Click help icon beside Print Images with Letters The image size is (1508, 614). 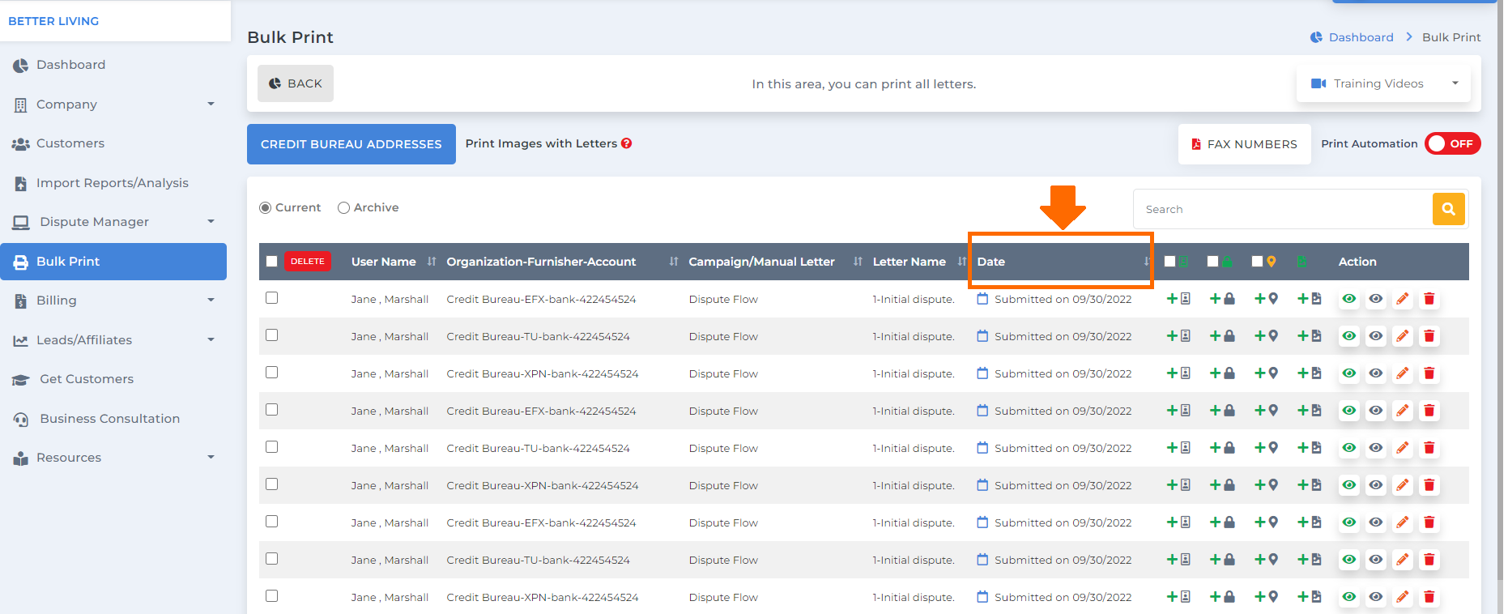pyautogui.click(x=627, y=143)
